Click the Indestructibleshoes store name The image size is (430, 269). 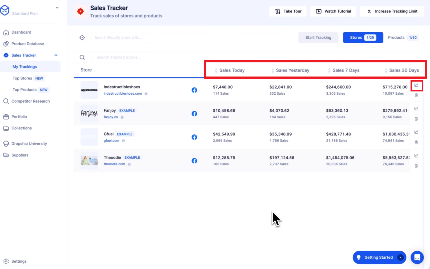click(x=122, y=87)
